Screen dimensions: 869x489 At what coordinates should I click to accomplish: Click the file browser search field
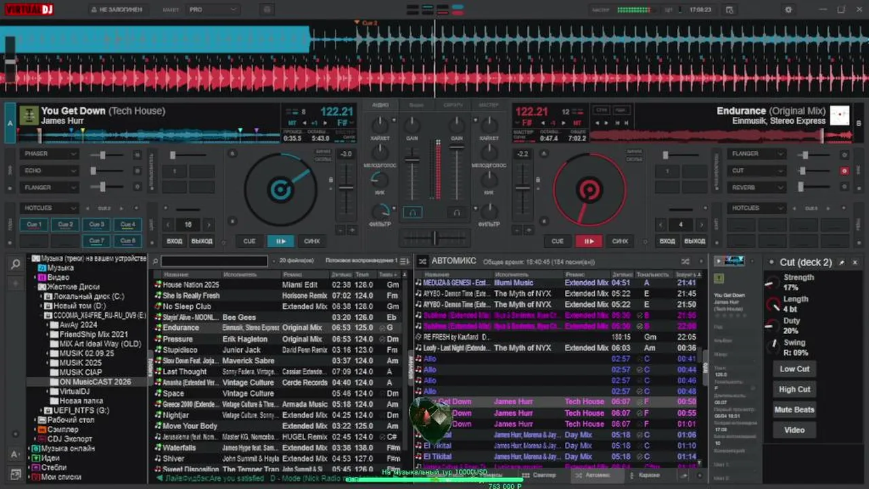[215, 261]
